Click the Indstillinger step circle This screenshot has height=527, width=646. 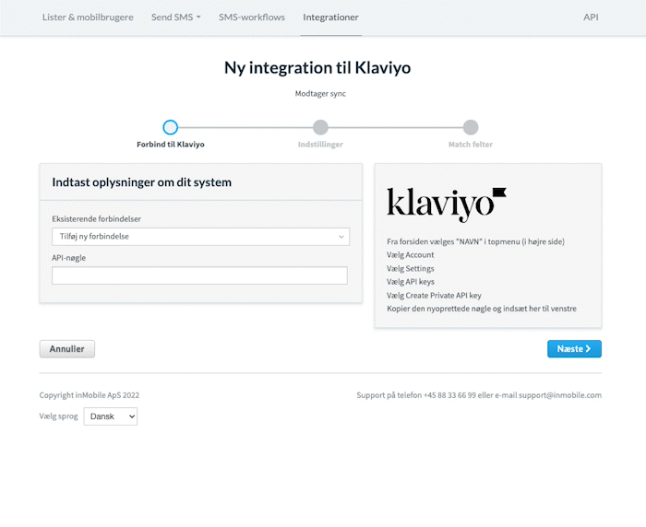[x=320, y=127]
